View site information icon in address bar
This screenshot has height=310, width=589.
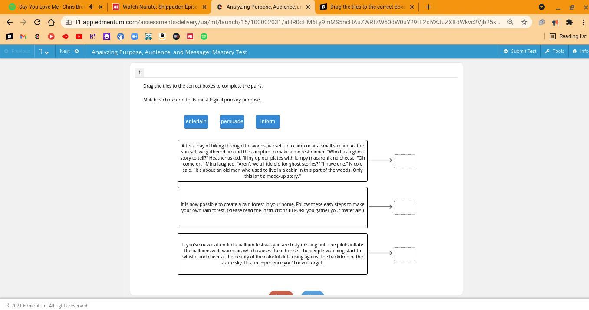tap(69, 22)
